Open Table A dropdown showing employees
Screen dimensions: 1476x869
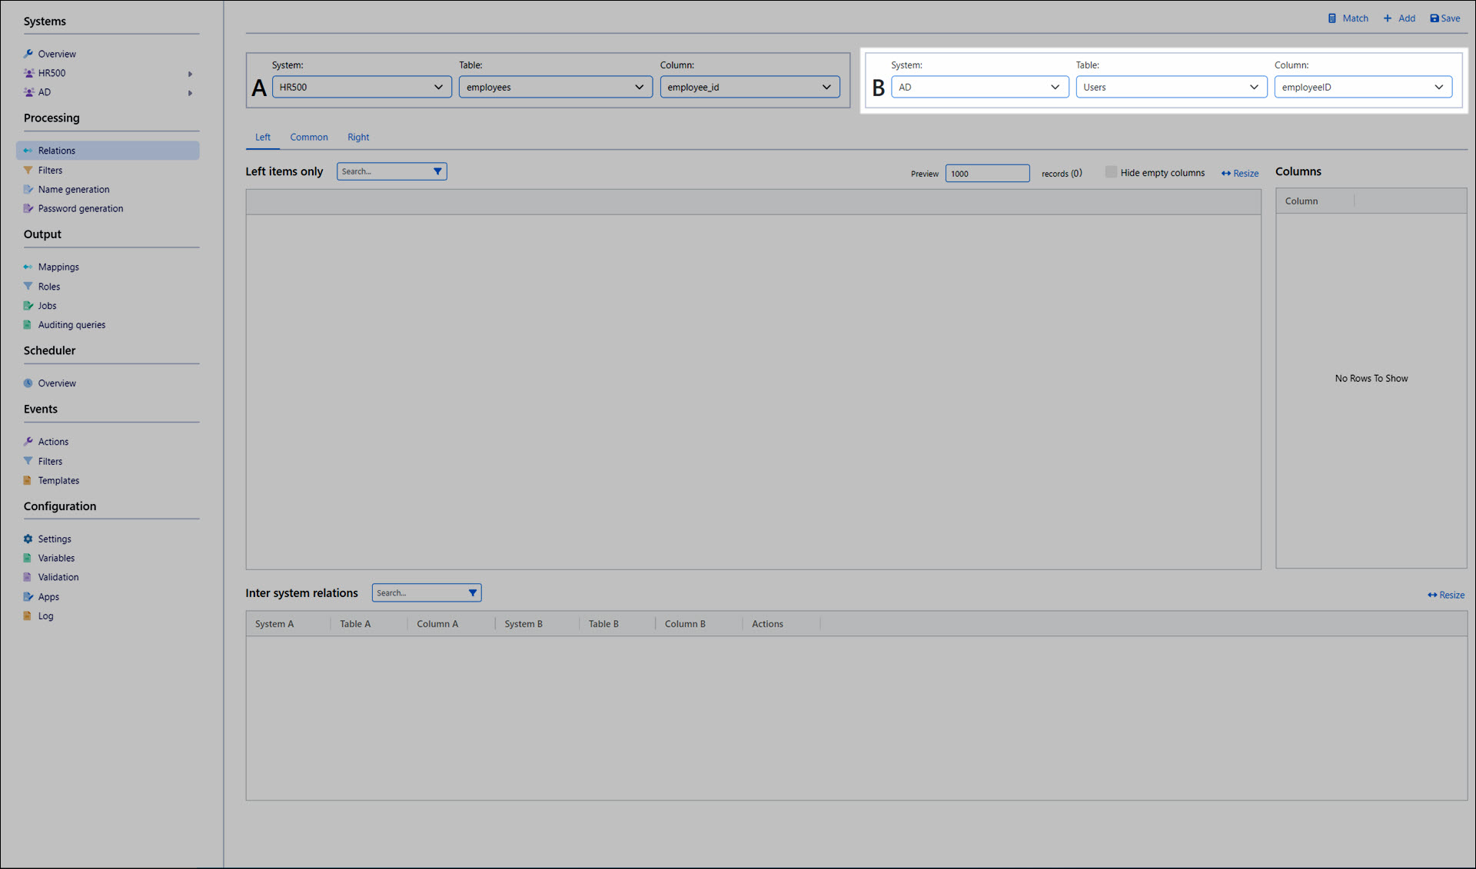point(555,87)
